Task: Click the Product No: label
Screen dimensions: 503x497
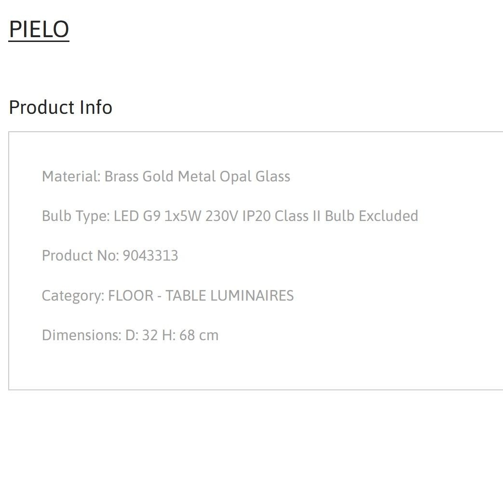Action: (81, 256)
